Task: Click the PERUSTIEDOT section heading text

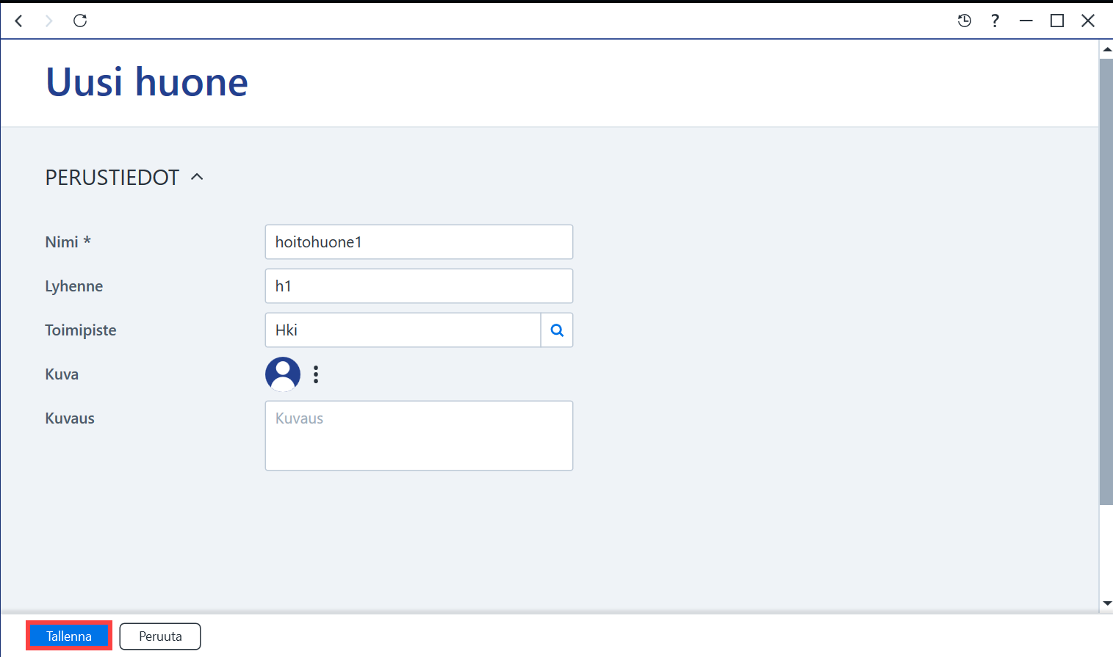Action: (112, 178)
